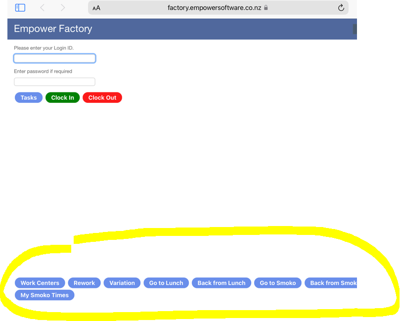Click the Empower Factory header title
The width and height of the screenshot is (400, 321).
click(53, 29)
